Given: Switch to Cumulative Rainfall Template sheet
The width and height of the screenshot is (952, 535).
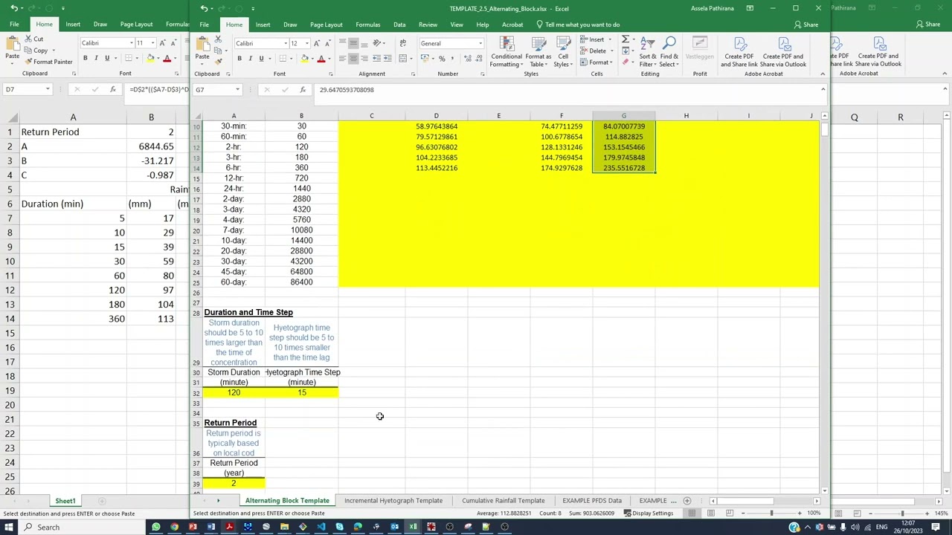Looking at the screenshot, I should point(504,501).
